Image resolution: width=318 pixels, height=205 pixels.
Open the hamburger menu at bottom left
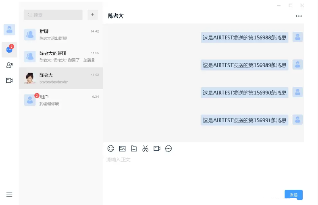9,194
